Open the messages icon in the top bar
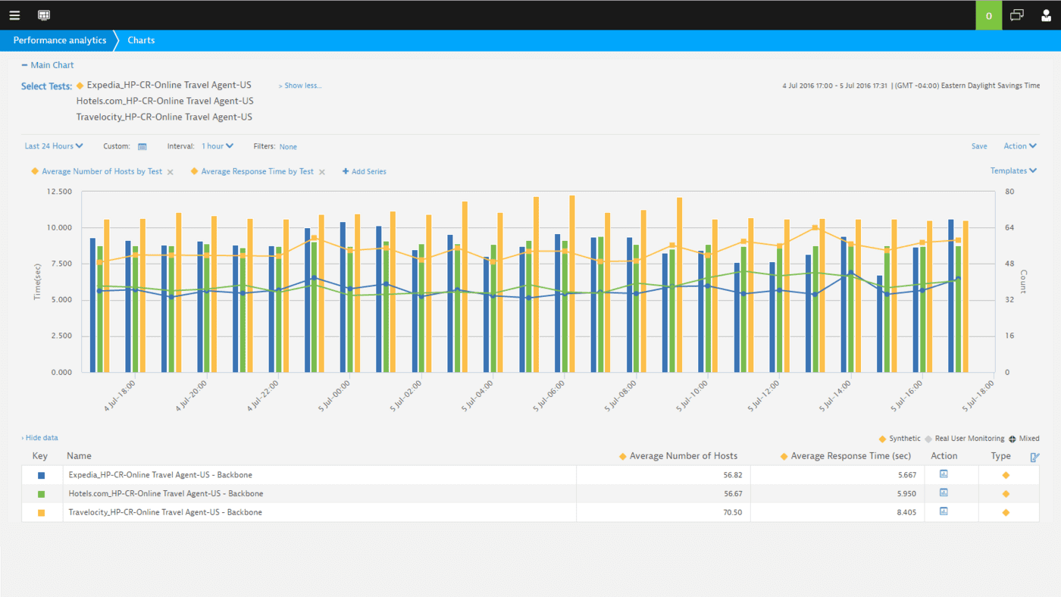Viewport: 1061px width, 597px height. click(1016, 15)
